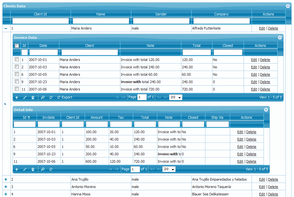Click Delete link for Antonio Moreno
The width and height of the screenshot is (294, 197).
(x=273, y=187)
